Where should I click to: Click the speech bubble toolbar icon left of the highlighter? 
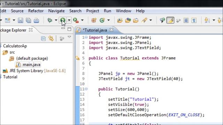[x=162, y=20]
